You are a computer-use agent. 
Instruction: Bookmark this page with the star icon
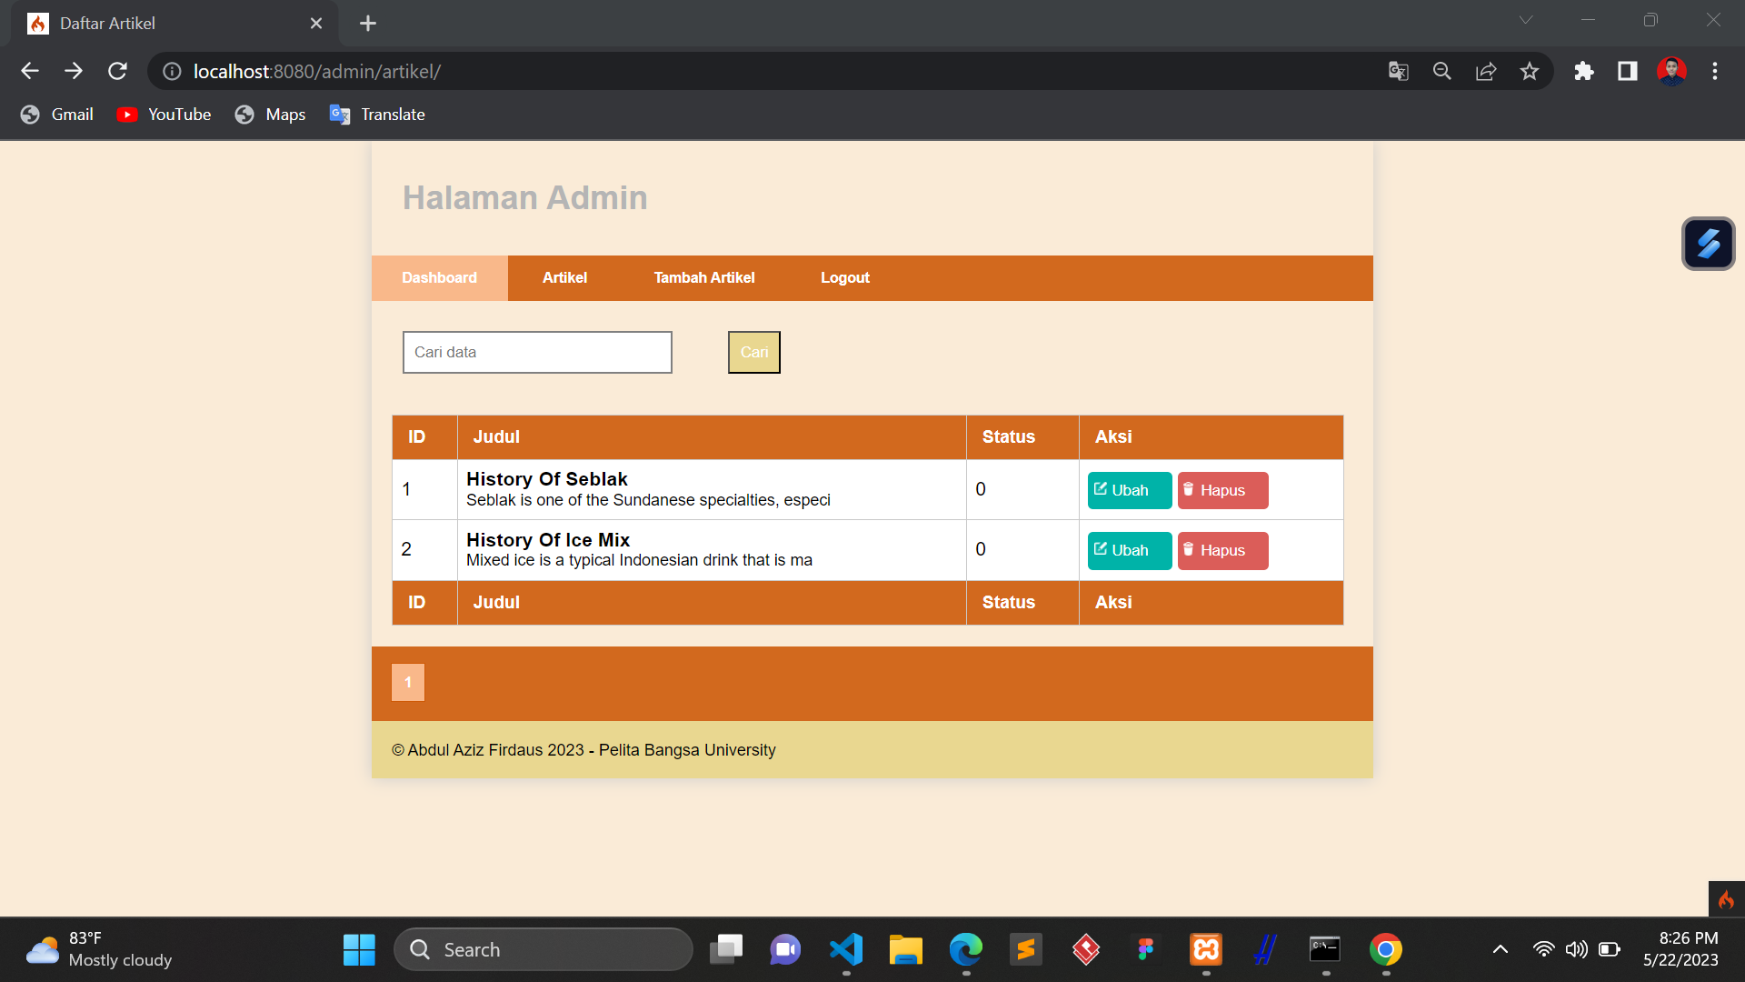[x=1530, y=71]
